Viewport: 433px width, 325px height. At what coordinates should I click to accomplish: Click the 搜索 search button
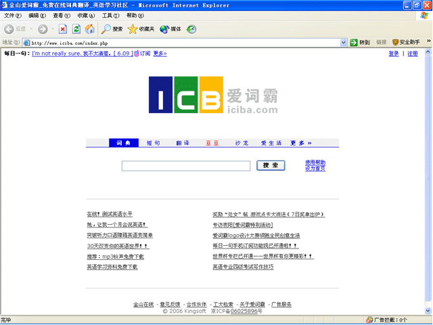[271, 165]
